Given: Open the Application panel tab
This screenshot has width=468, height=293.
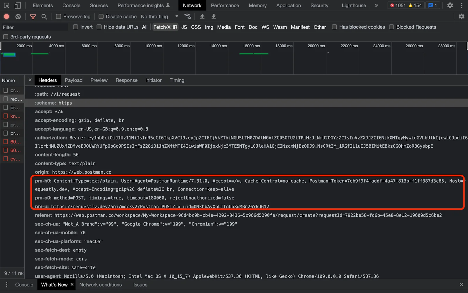Looking at the screenshot, I should tap(288, 5).
